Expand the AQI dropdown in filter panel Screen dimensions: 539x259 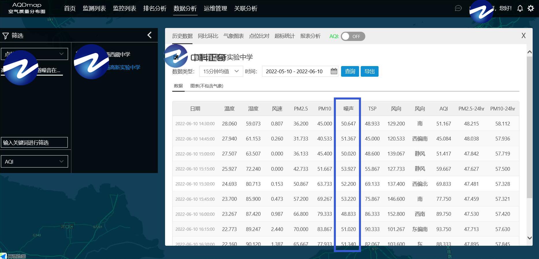point(34,162)
